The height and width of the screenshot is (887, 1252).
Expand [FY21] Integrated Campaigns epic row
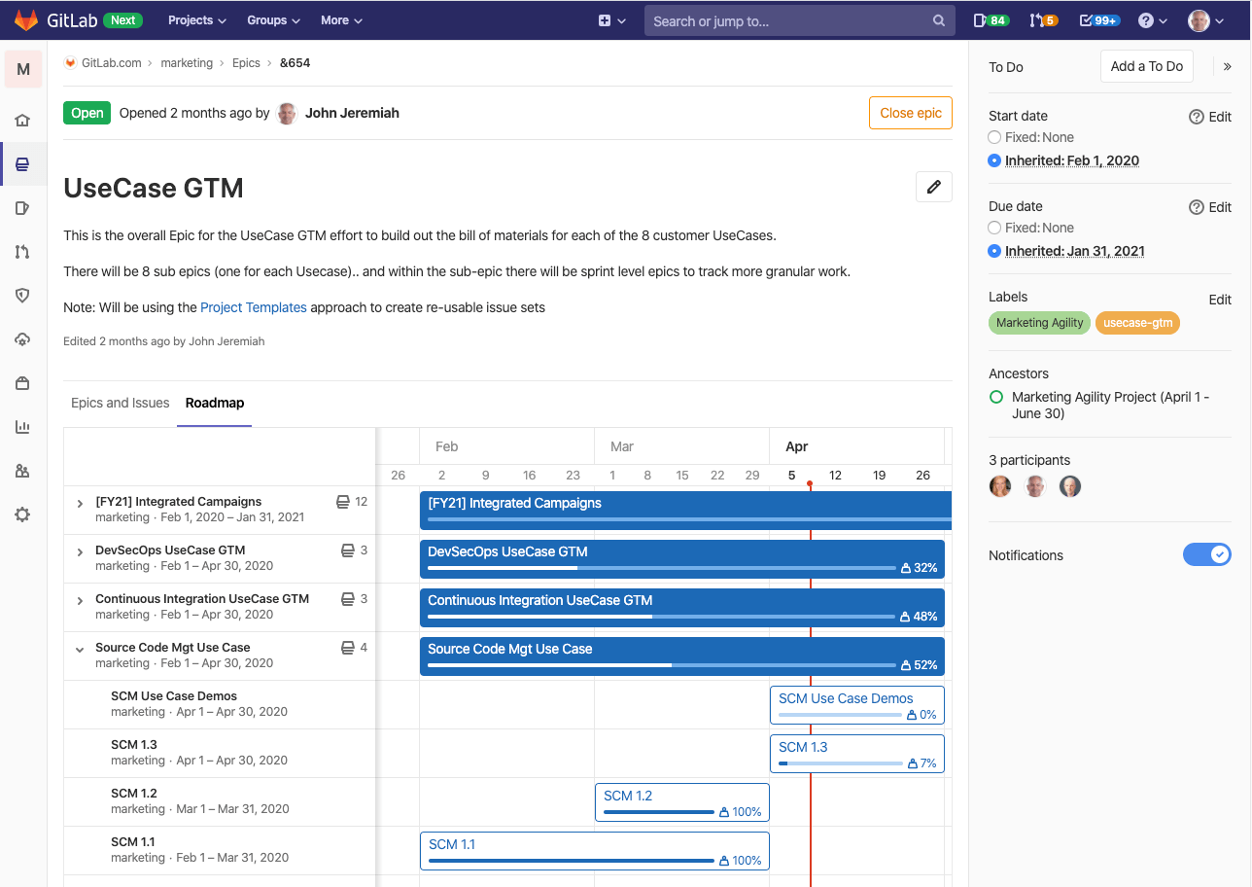80,504
